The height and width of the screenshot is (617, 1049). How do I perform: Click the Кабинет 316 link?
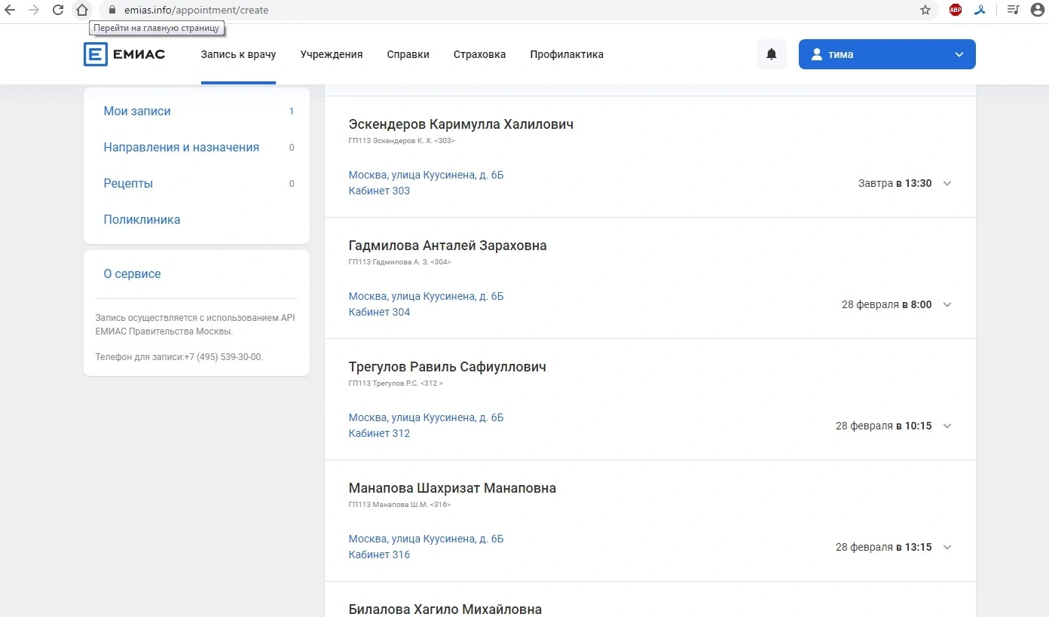pos(379,554)
